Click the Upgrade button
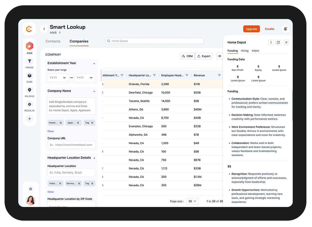 tap(251, 29)
